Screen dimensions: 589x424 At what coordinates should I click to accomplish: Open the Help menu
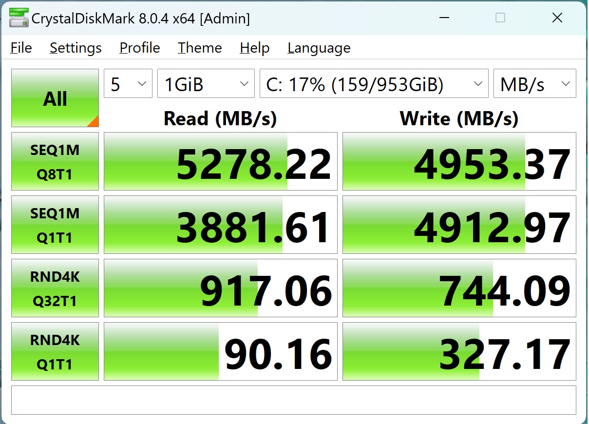pyautogui.click(x=254, y=48)
